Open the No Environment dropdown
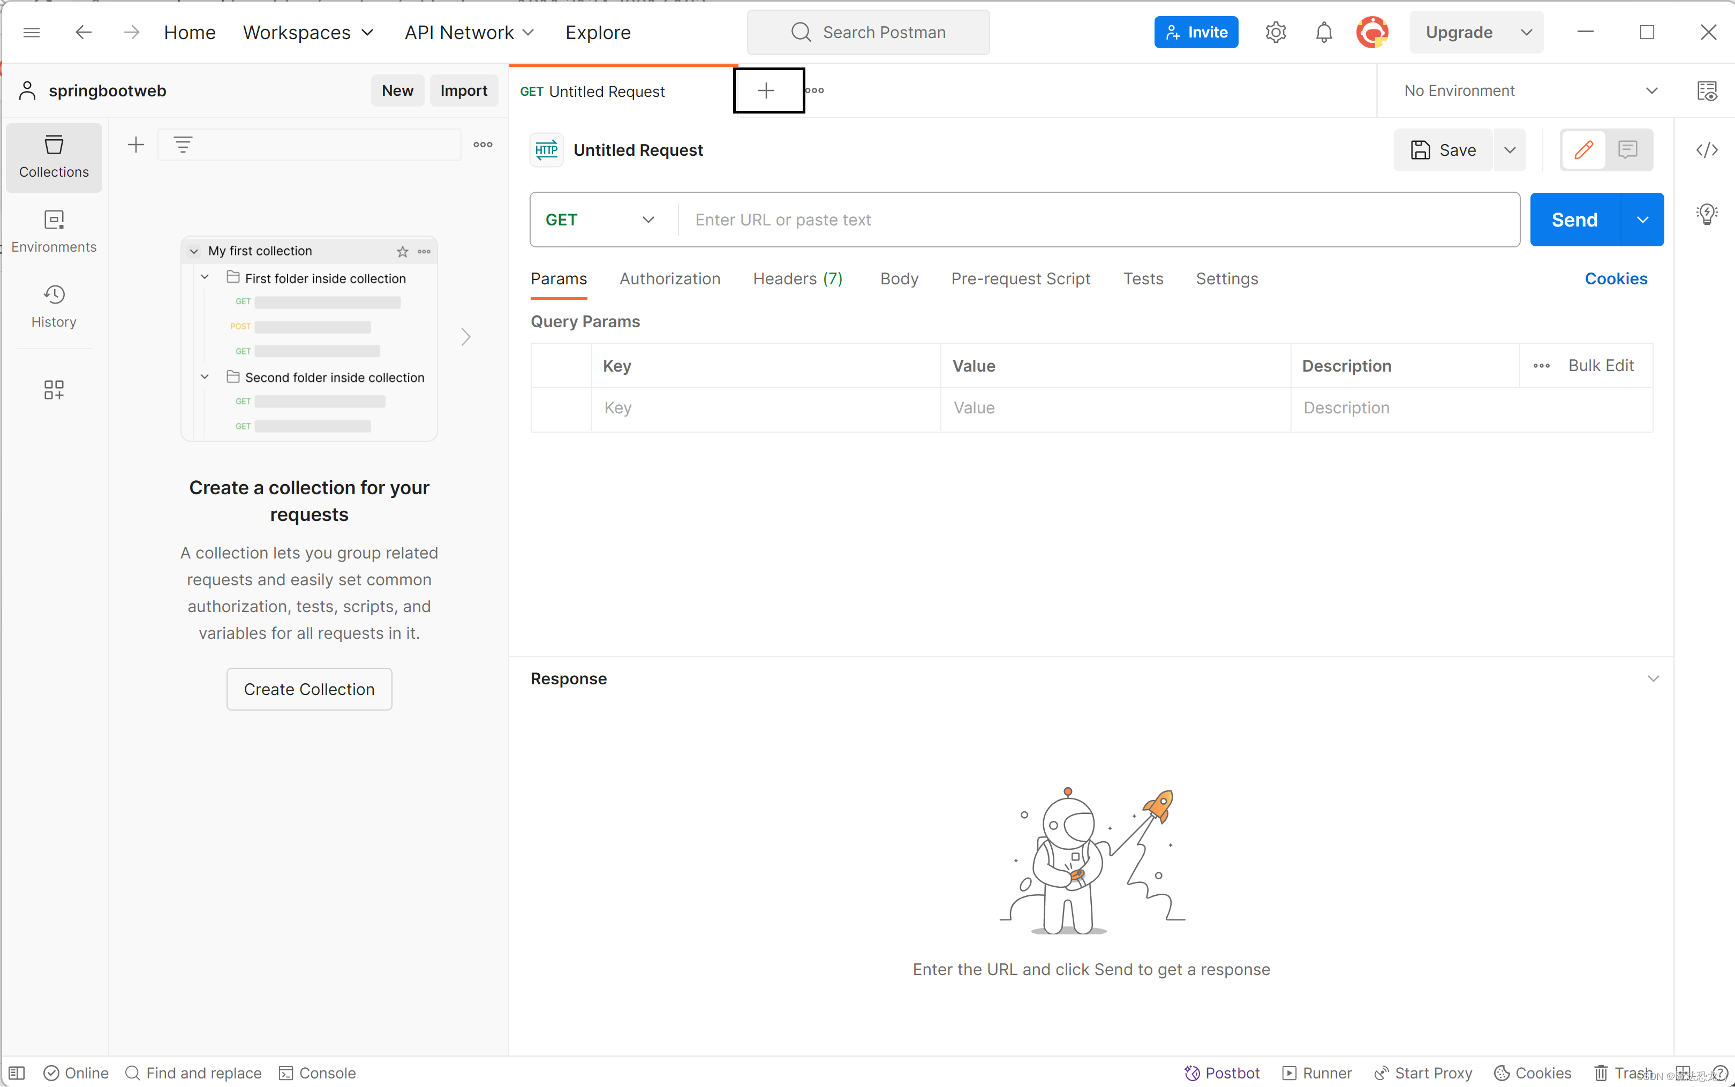1735x1087 pixels. [x=1530, y=90]
